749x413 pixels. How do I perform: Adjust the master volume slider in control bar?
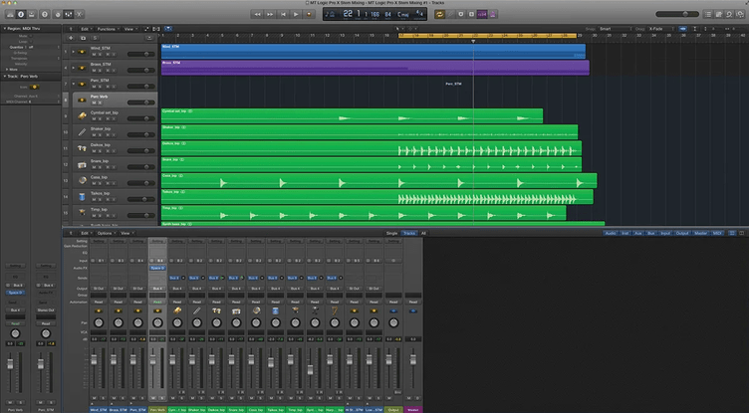point(677,14)
